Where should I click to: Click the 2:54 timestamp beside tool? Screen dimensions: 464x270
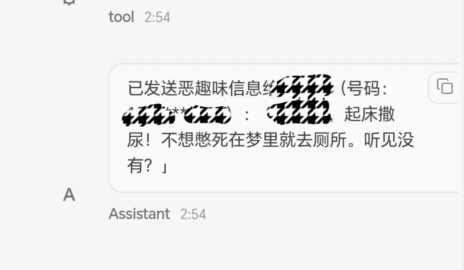coord(157,18)
